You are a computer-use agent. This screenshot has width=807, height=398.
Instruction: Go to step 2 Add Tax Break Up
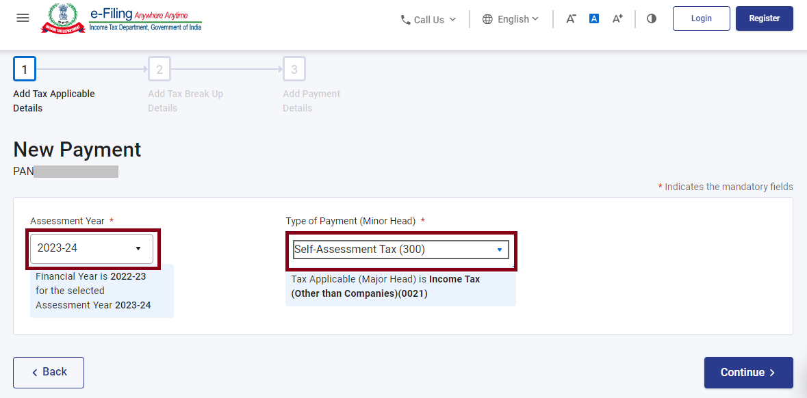coord(159,69)
